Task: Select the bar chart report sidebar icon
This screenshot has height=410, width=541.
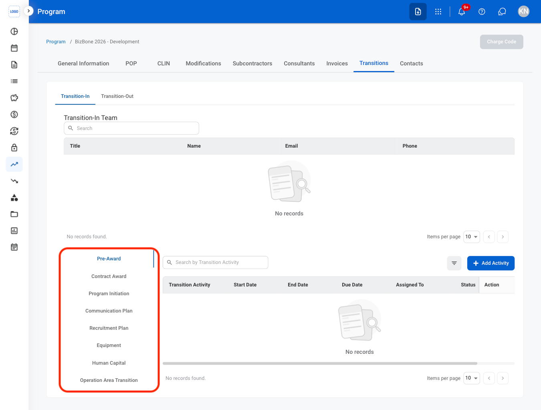Action: point(14,231)
